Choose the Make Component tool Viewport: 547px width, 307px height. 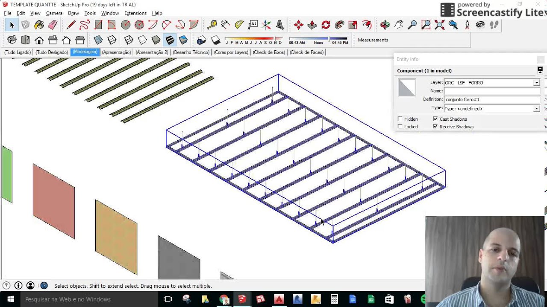[26, 25]
